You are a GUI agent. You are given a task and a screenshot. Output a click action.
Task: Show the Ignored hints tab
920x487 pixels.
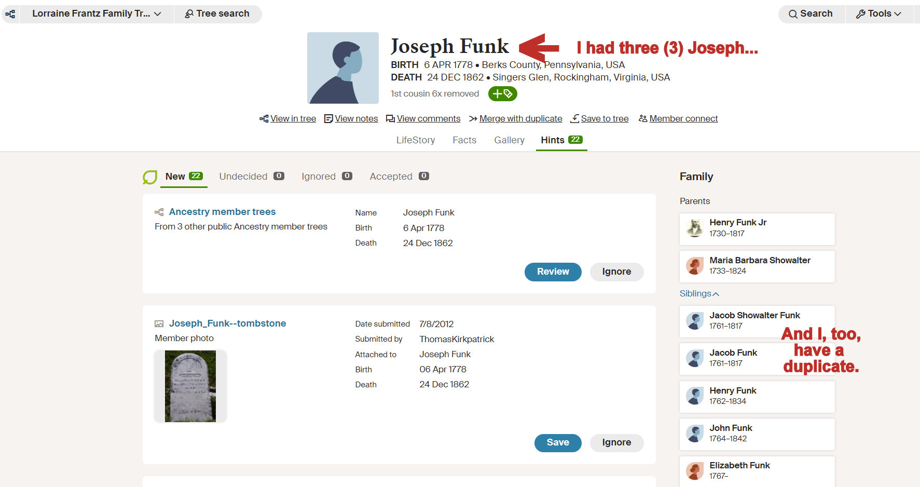click(326, 177)
